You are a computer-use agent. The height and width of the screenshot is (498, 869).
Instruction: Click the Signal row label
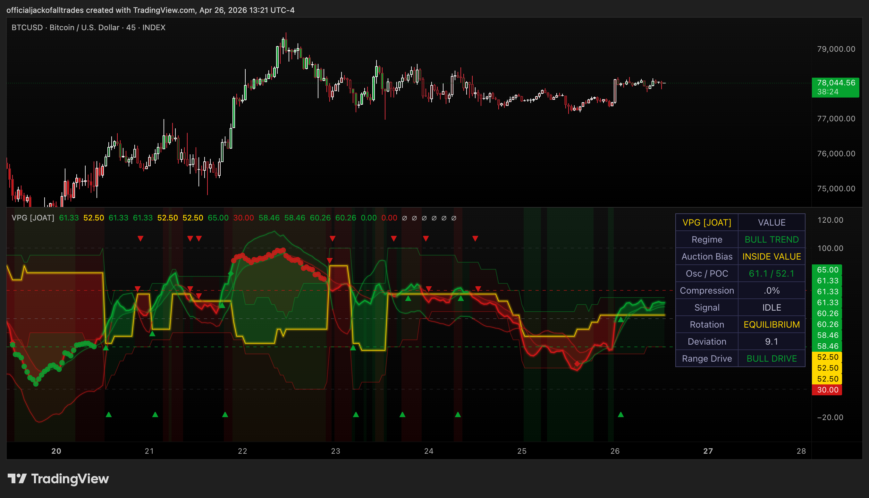tap(707, 307)
